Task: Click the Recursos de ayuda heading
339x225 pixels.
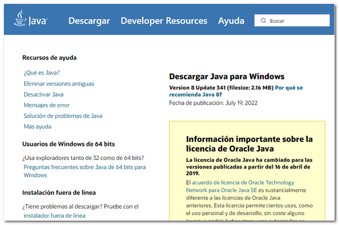Action: (x=49, y=58)
